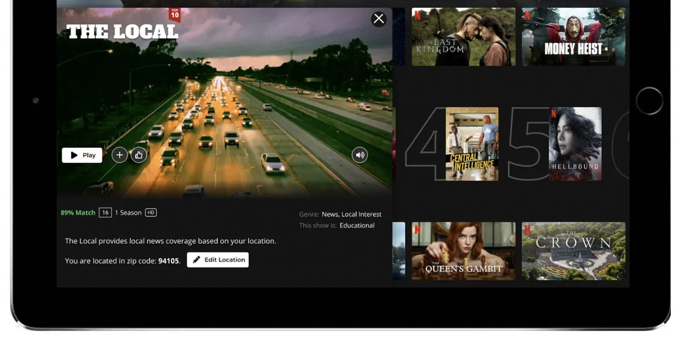Click the Top 10 badge
Screen dimensions: 681x340
pyautogui.click(x=175, y=15)
